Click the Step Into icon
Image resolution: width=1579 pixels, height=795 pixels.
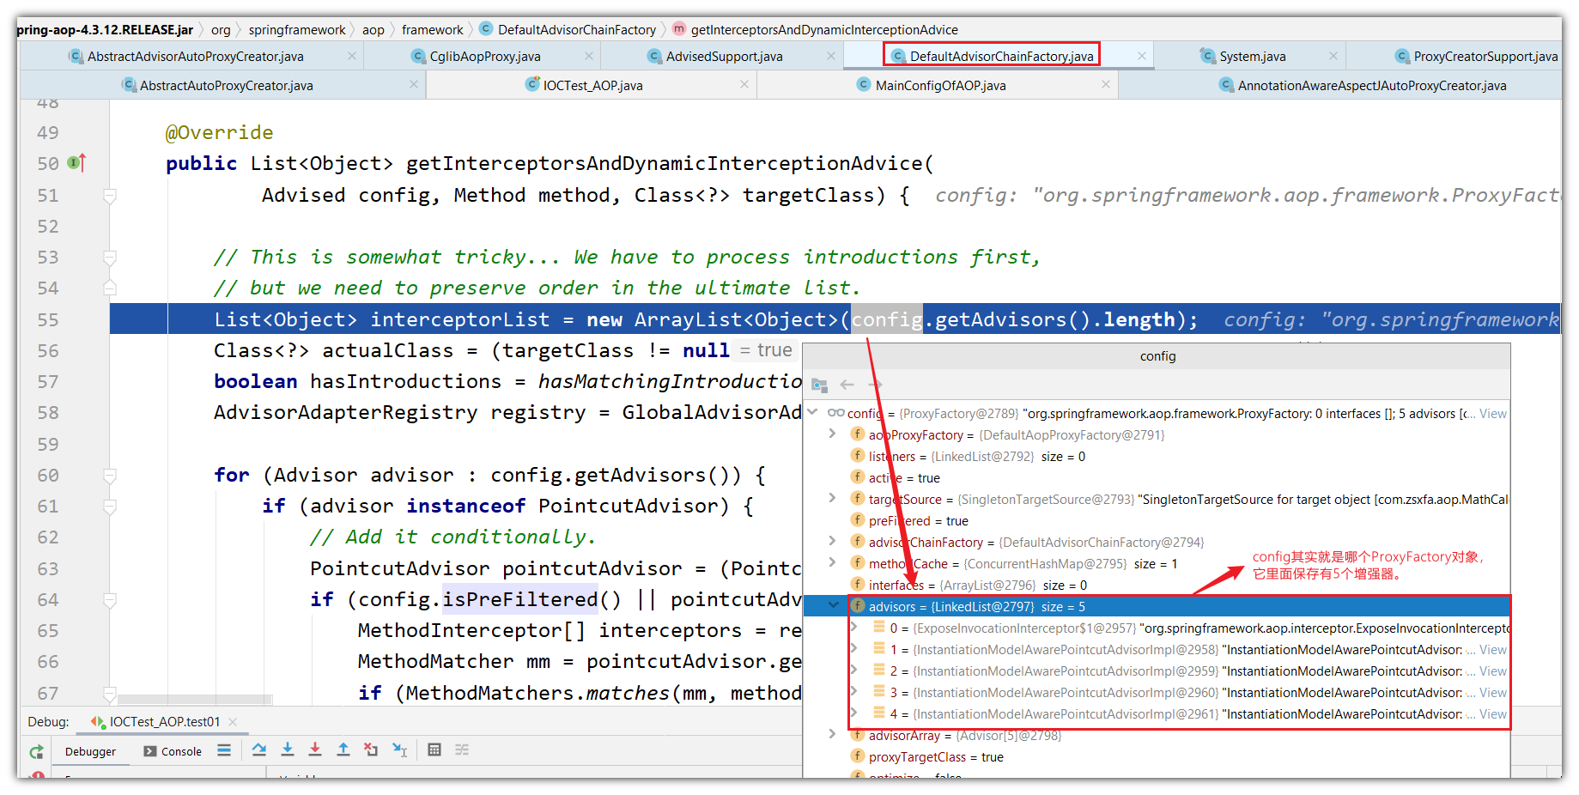pyautogui.click(x=288, y=749)
